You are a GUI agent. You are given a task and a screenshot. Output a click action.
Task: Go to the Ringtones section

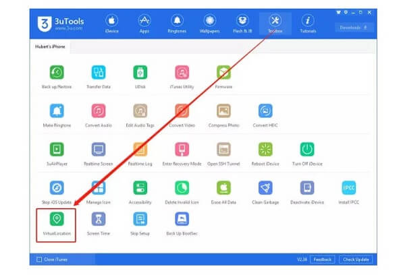point(177,24)
